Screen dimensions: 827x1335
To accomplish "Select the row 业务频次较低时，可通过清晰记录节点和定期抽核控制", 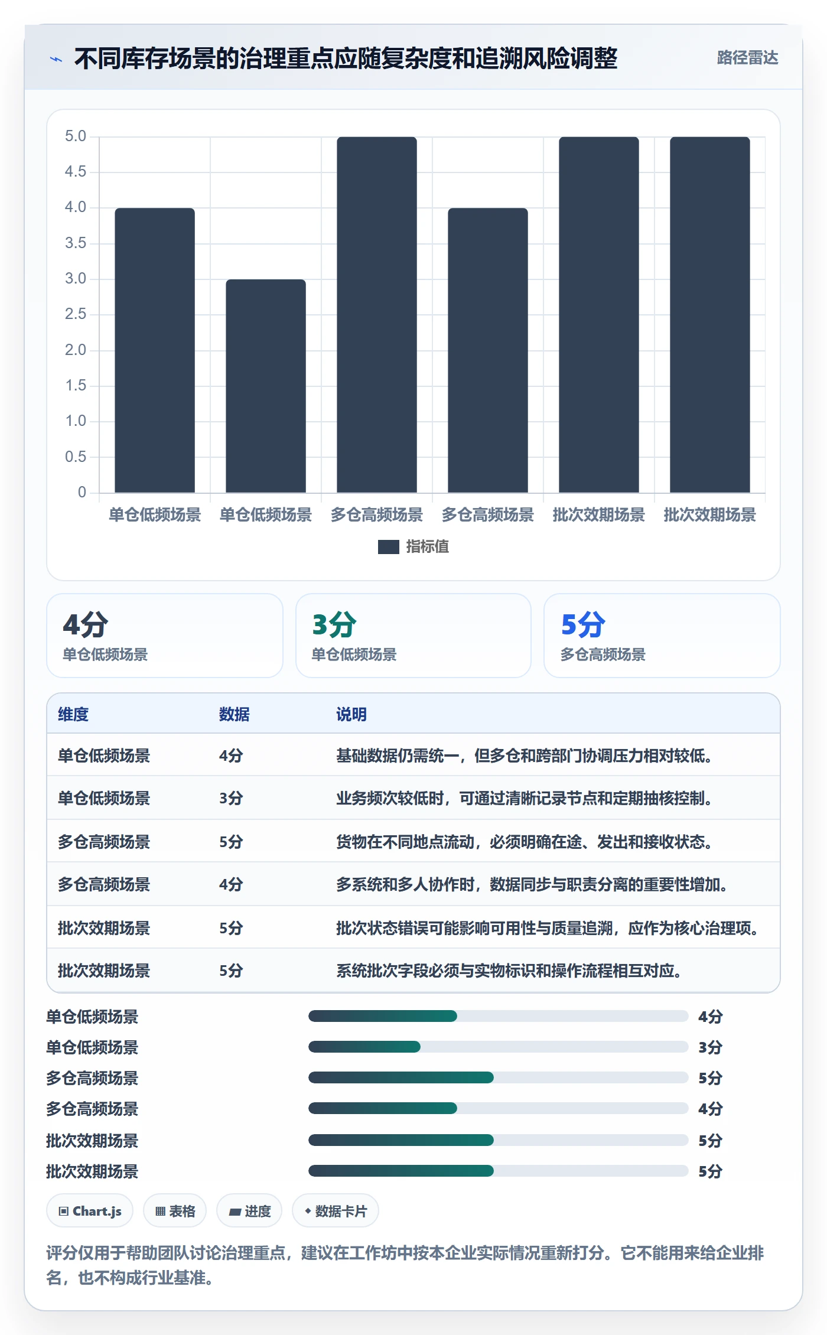I will 413,798.
